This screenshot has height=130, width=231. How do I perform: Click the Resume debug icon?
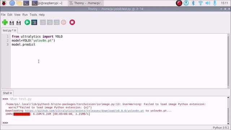64,22
